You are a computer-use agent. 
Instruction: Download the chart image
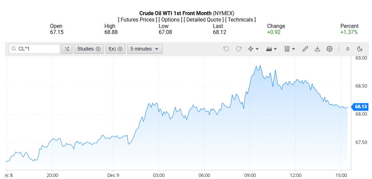click(317, 49)
